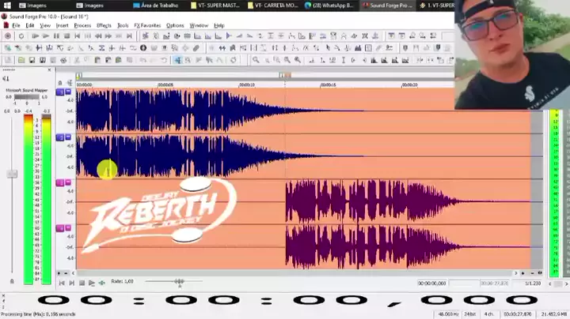Toggle first channel enable button on top track
The height and width of the screenshot is (319, 570).
[60, 92]
